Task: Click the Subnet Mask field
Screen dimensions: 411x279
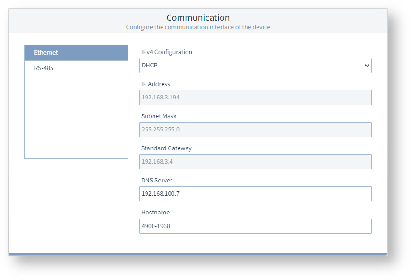Action: point(255,130)
